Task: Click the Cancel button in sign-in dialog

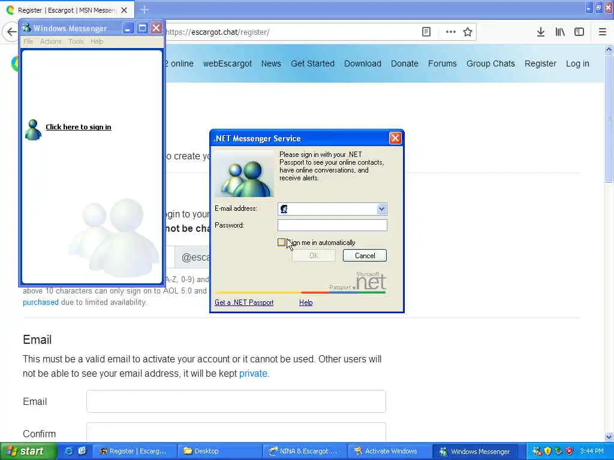Action: click(x=365, y=255)
